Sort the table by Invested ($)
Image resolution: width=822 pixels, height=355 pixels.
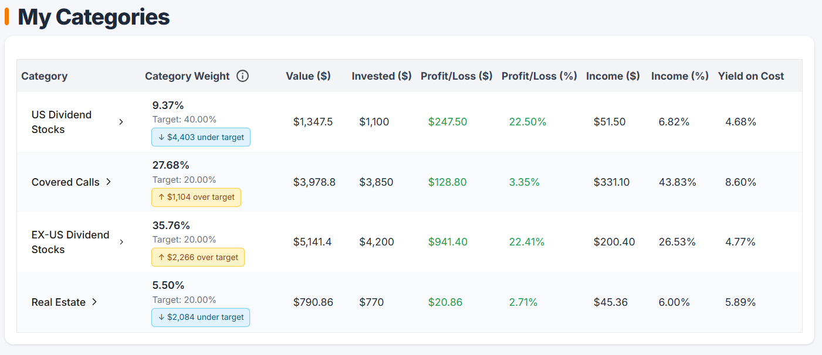pyautogui.click(x=381, y=76)
